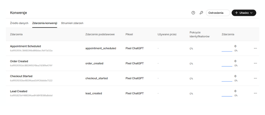Viewport: 265px width, 115px height.
Task: Click the Lead Created event ID string
Action: tap(31, 95)
